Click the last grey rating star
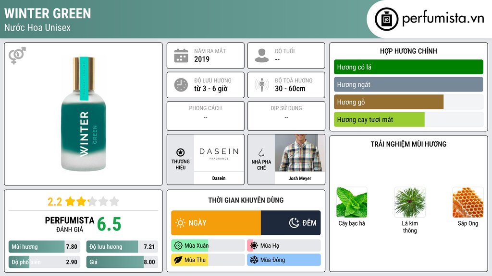 pyautogui.click(x=114, y=201)
